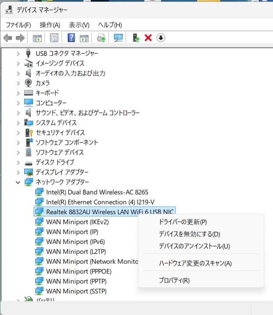Click the USB コネクタ マネージャー plug icon
The height and width of the screenshot is (315, 273).
28,53
